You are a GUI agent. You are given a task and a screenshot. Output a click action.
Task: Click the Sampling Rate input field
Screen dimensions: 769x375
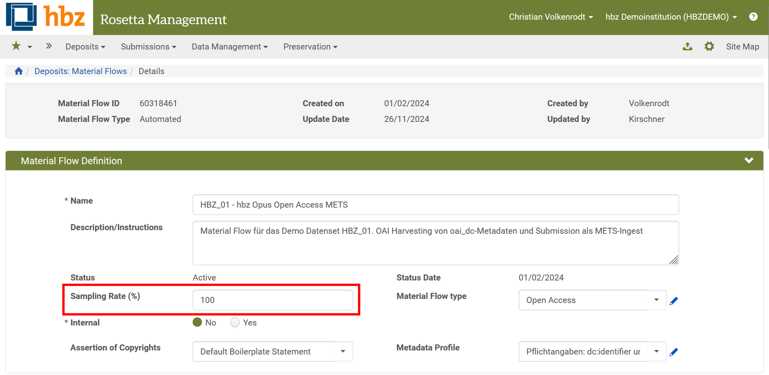tap(272, 300)
